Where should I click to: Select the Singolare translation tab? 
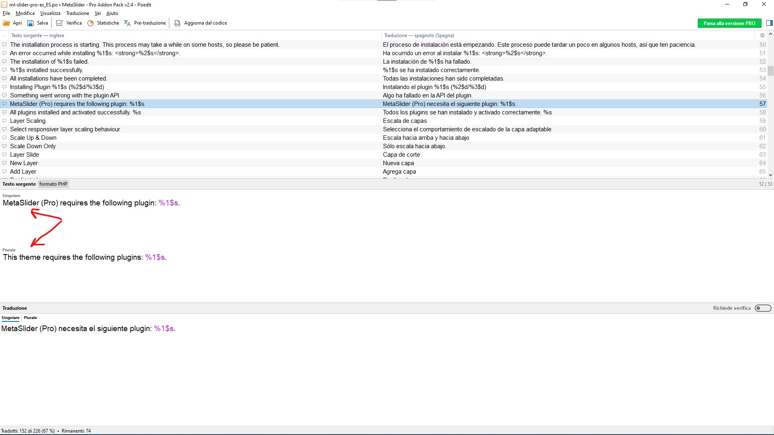coord(10,318)
